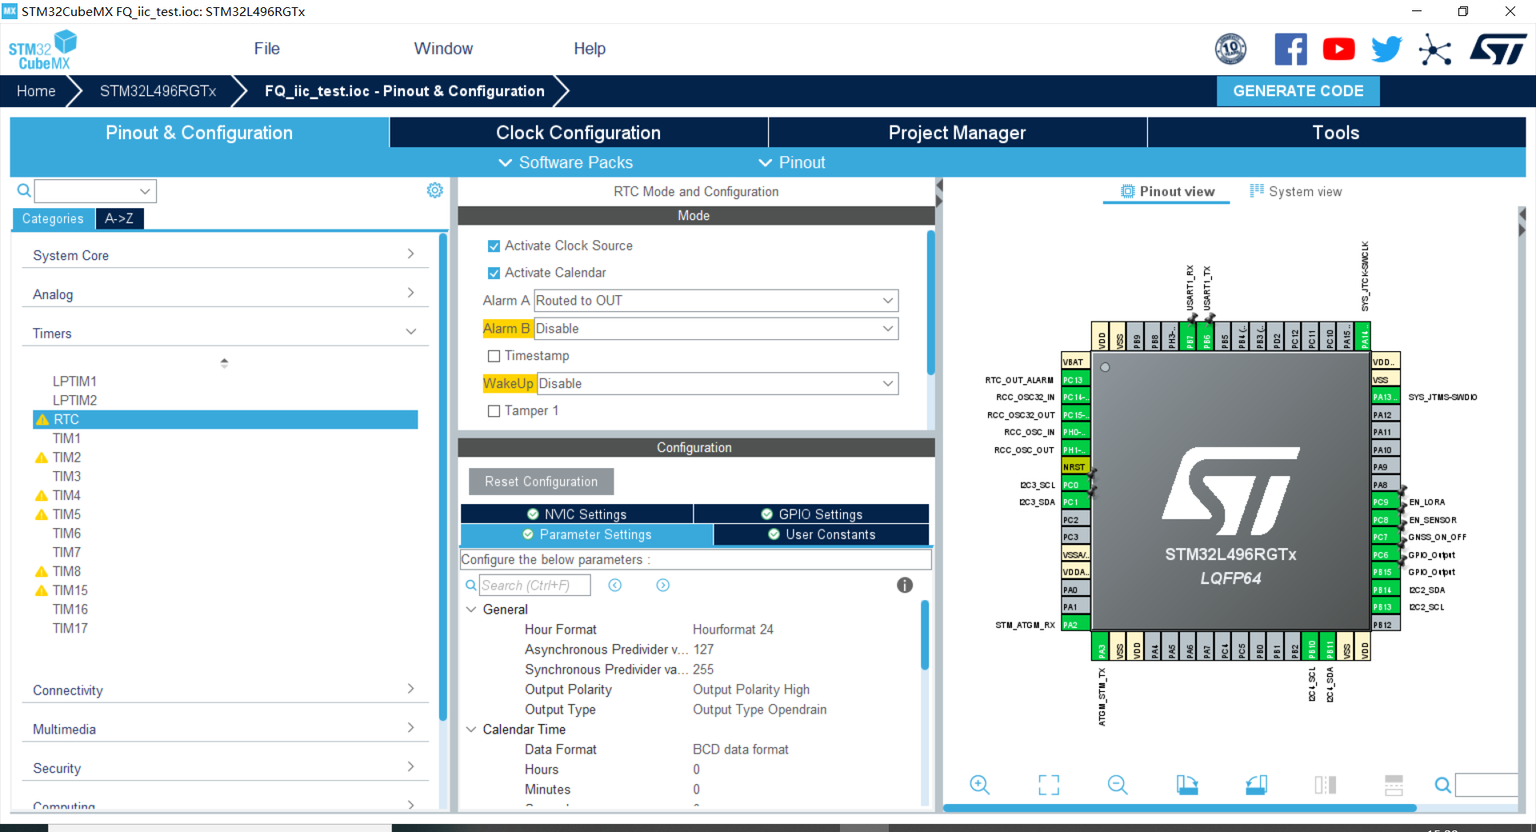Click the PC9 EN_LORA pin
This screenshot has width=1536, height=832.
(x=1385, y=502)
